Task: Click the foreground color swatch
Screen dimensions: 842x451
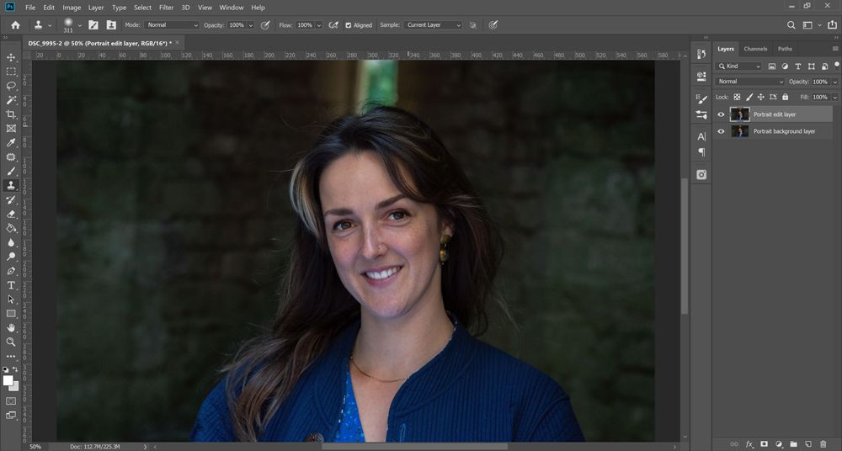Action: (x=8, y=381)
